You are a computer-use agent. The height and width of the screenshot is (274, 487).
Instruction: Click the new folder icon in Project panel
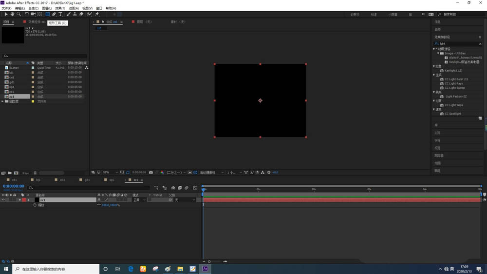[10, 173]
